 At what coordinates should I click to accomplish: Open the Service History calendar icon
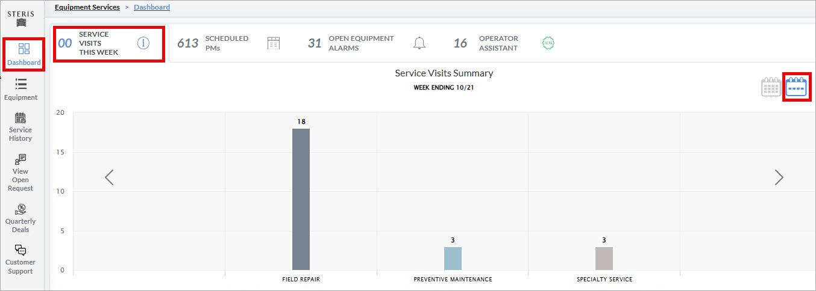[x=20, y=118]
